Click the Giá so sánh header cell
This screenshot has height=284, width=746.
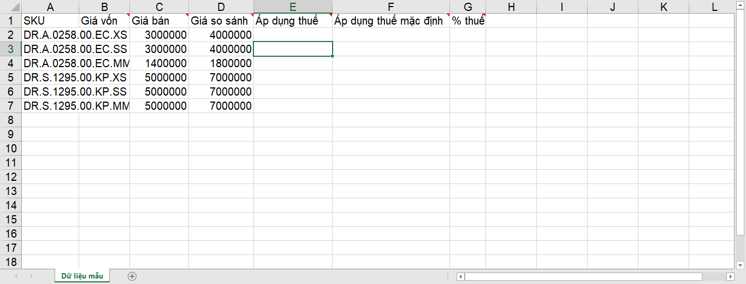pyautogui.click(x=221, y=21)
